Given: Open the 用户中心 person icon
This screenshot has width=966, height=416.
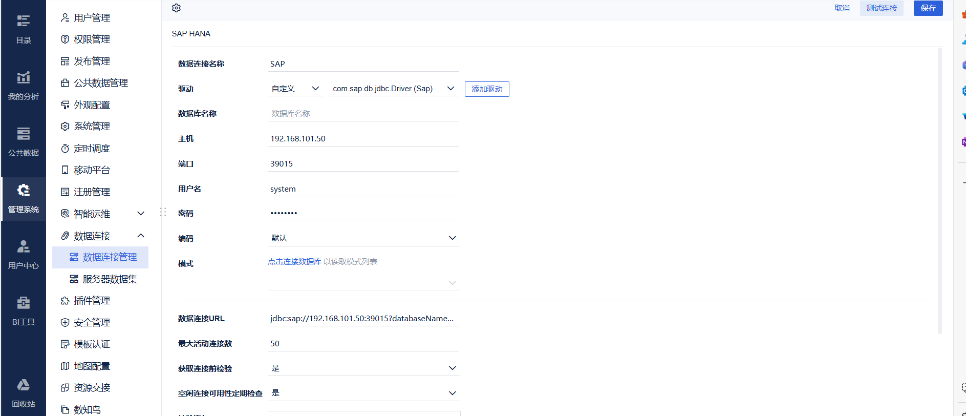Looking at the screenshot, I should [x=24, y=246].
